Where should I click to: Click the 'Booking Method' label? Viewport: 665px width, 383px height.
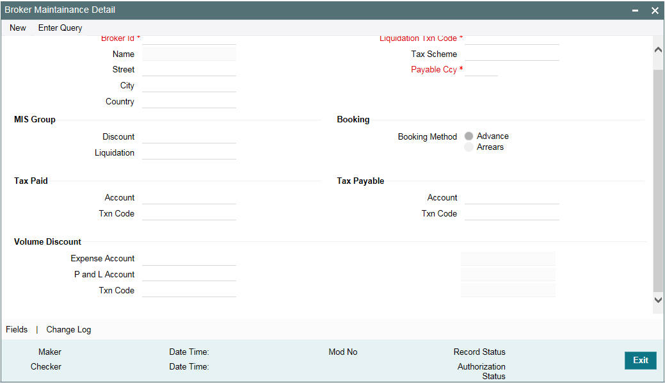click(428, 136)
